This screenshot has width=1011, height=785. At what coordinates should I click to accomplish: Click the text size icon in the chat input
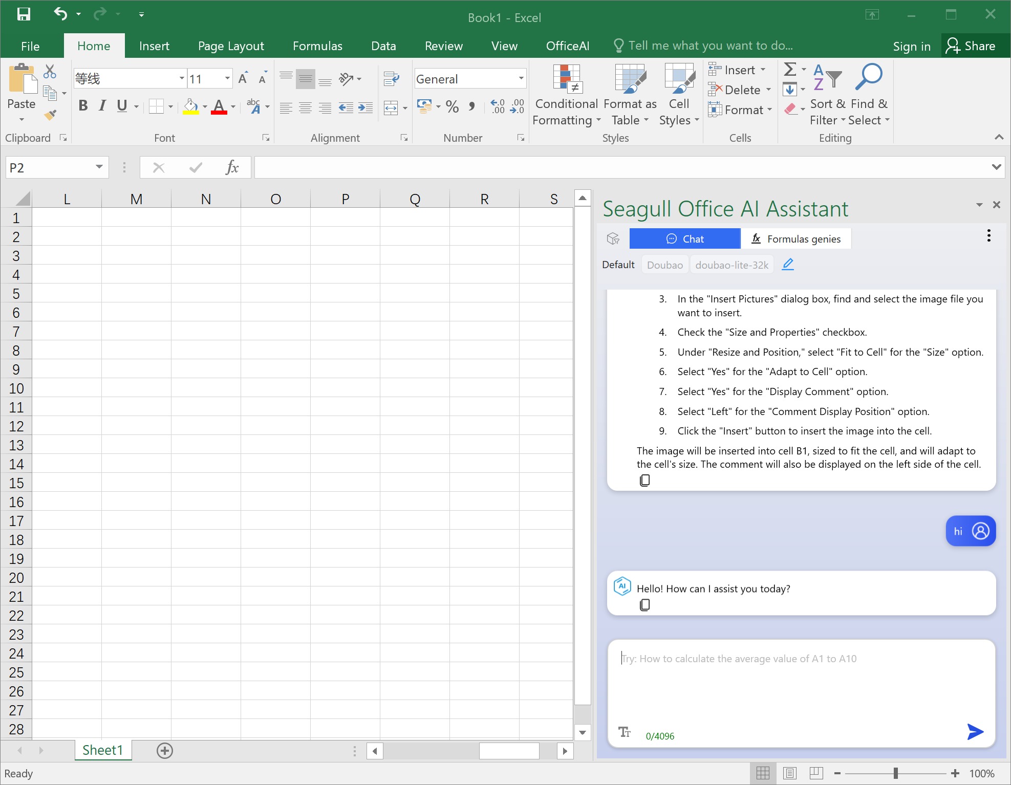tap(624, 732)
